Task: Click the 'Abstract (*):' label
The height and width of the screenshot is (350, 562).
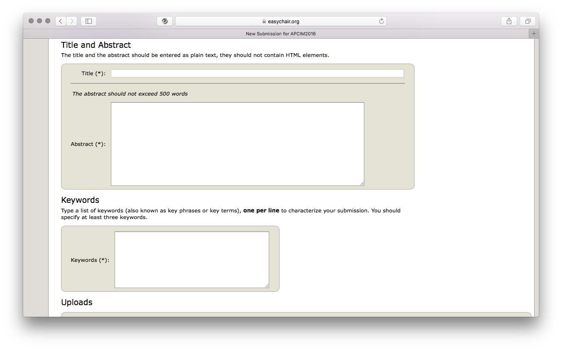Action: pos(88,144)
